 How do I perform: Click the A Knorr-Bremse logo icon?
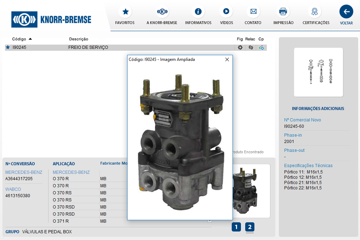162,12
